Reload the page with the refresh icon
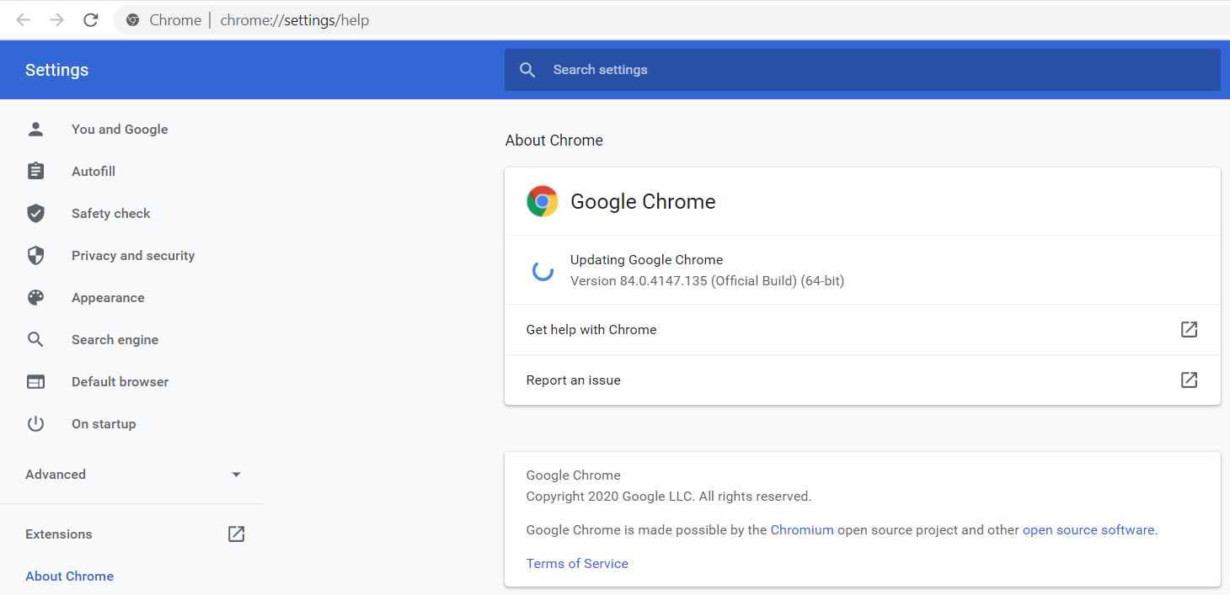Viewport: 1230px width, 595px height. [x=91, y=20]
